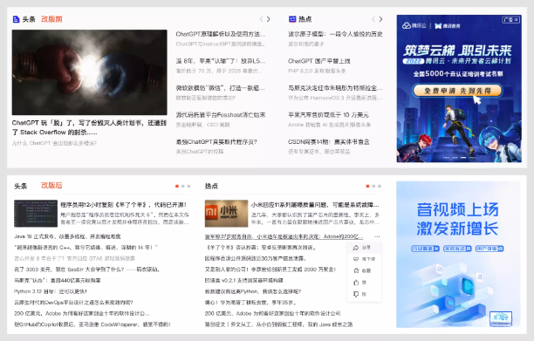Click the previous arrow of the top 热点 panel

373,19
